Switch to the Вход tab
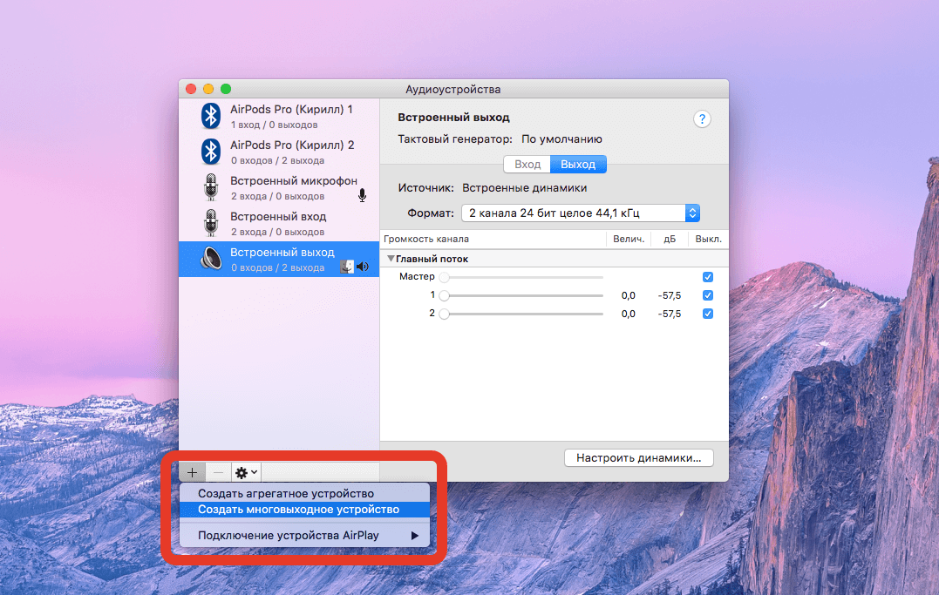This screenshot has height=595, width=939. pyautogui.click(x=527, y=164)
